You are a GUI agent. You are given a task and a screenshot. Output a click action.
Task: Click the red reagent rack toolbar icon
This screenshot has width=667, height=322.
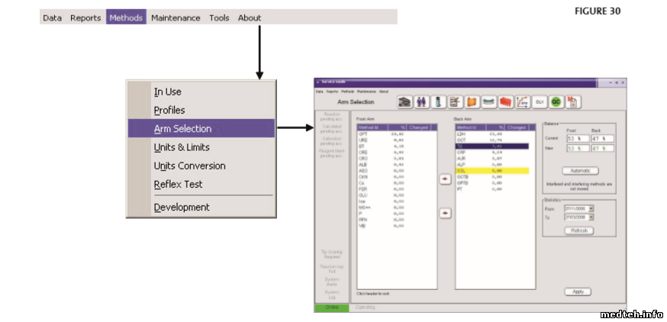(x=505, y=101)
